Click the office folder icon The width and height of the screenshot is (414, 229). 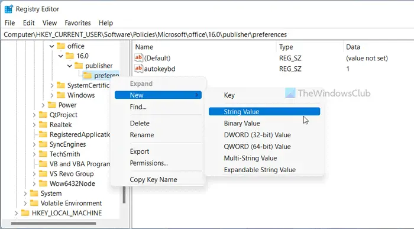(61, 46)
